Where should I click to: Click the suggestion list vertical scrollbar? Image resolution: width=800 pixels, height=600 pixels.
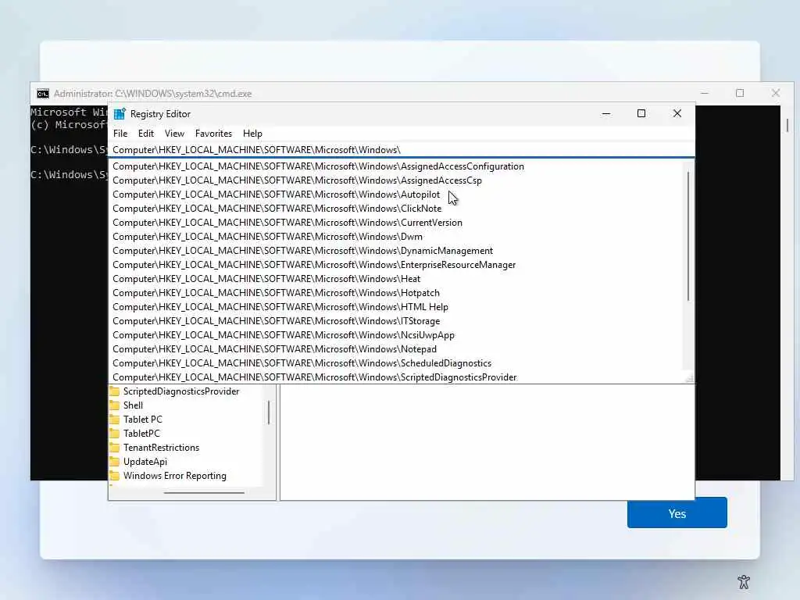tap(688, 237)
